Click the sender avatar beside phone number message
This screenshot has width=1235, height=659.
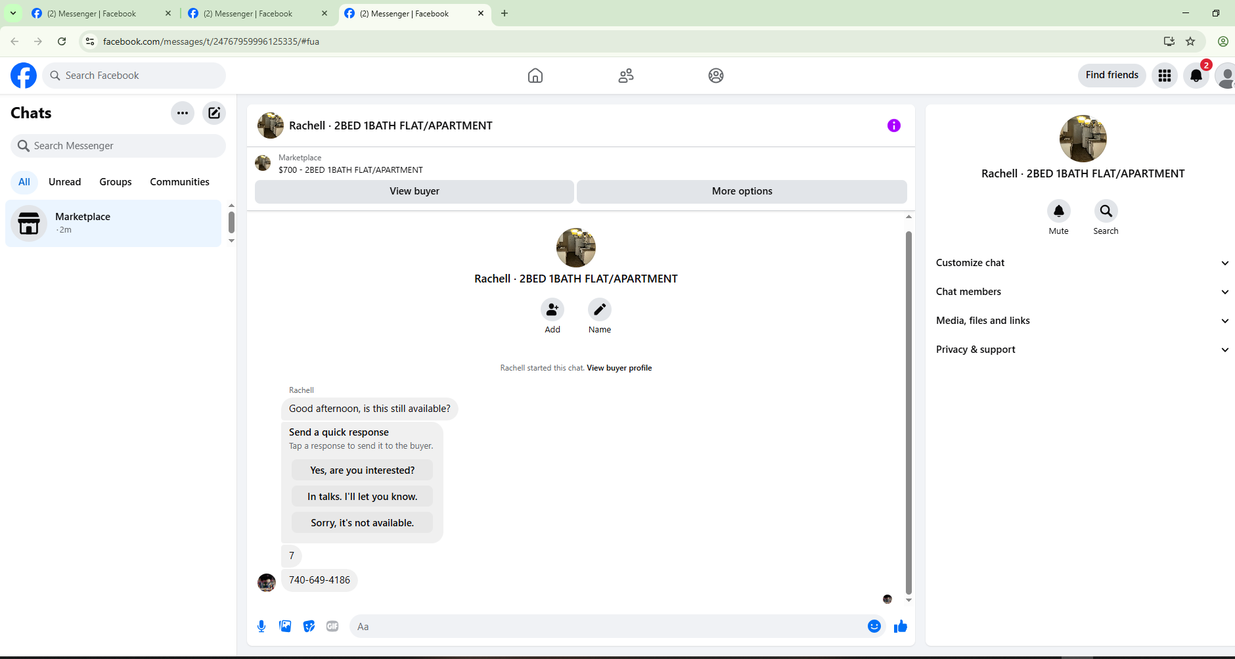[267, 583]
